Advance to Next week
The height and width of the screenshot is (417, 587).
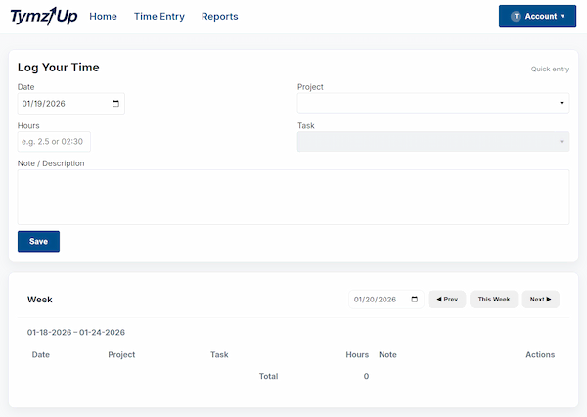pyautogui.click(x=540, y=300)
